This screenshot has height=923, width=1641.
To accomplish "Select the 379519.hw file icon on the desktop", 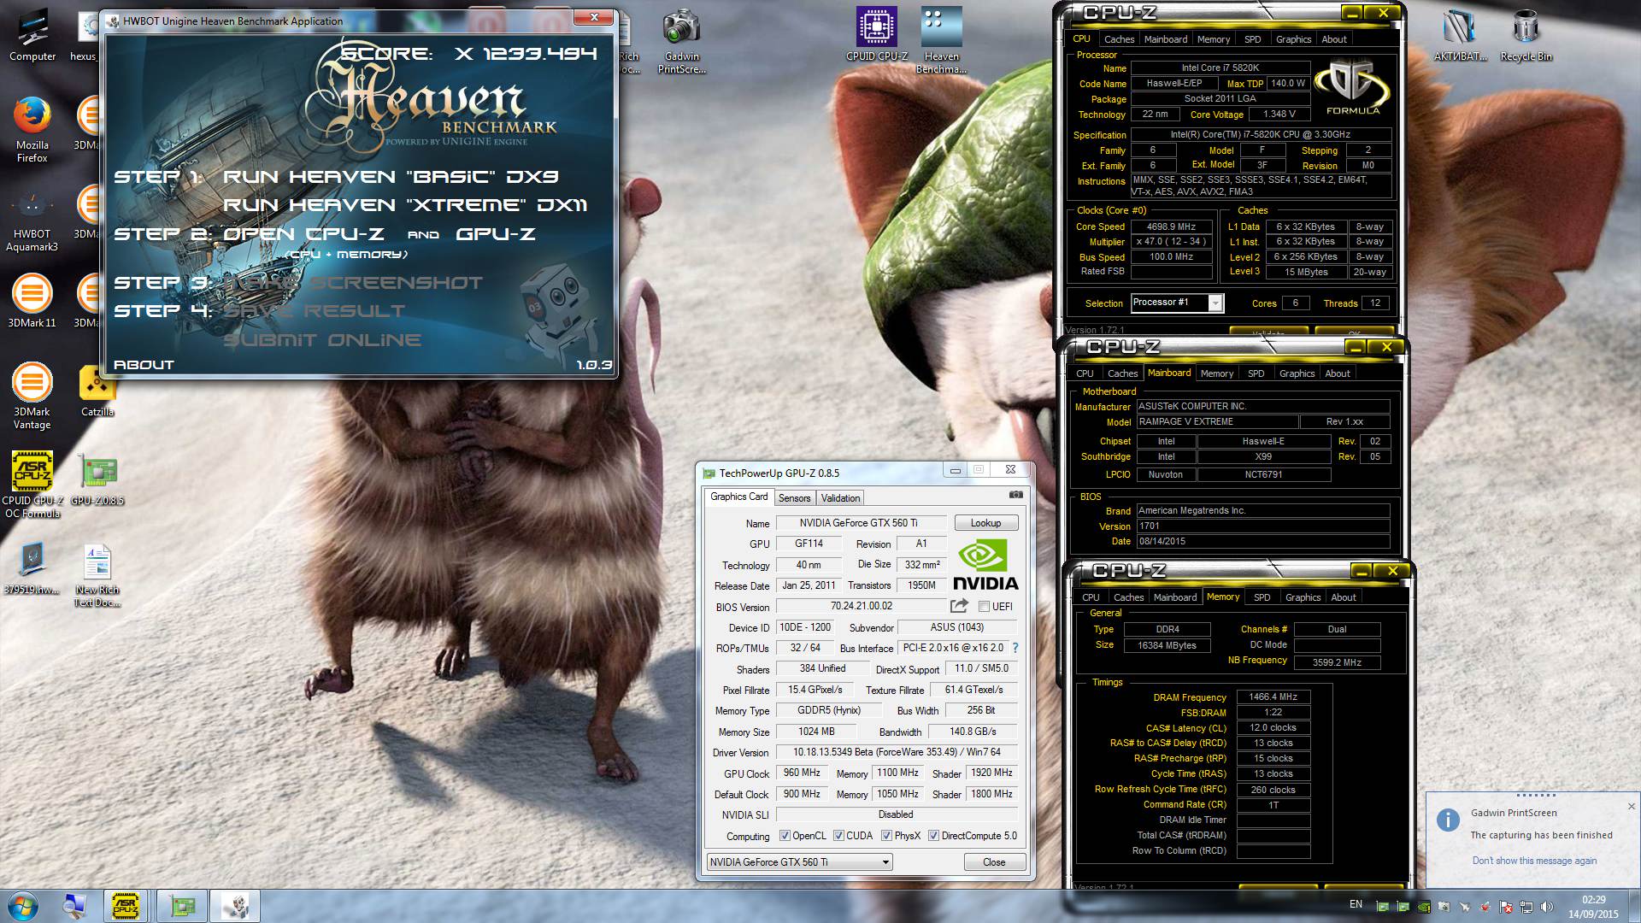I will coord(32,568).
